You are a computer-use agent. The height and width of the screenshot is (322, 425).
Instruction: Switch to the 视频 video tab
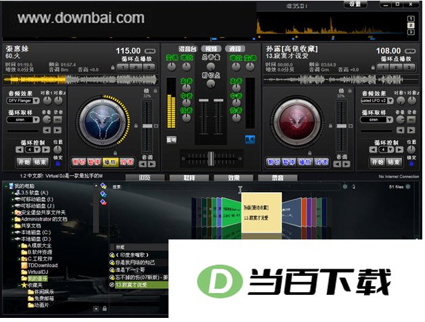point(211,49)
